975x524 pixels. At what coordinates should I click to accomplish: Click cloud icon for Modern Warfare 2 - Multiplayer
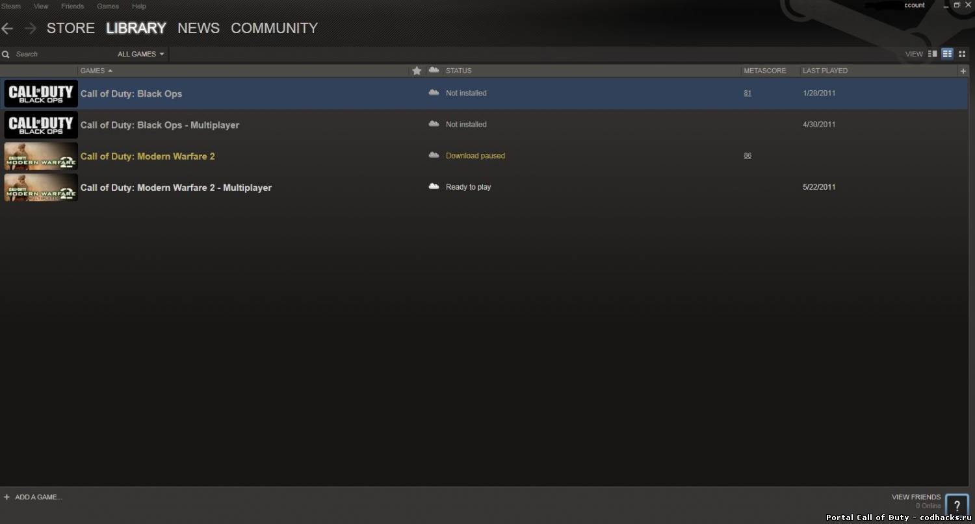point(434,186)
